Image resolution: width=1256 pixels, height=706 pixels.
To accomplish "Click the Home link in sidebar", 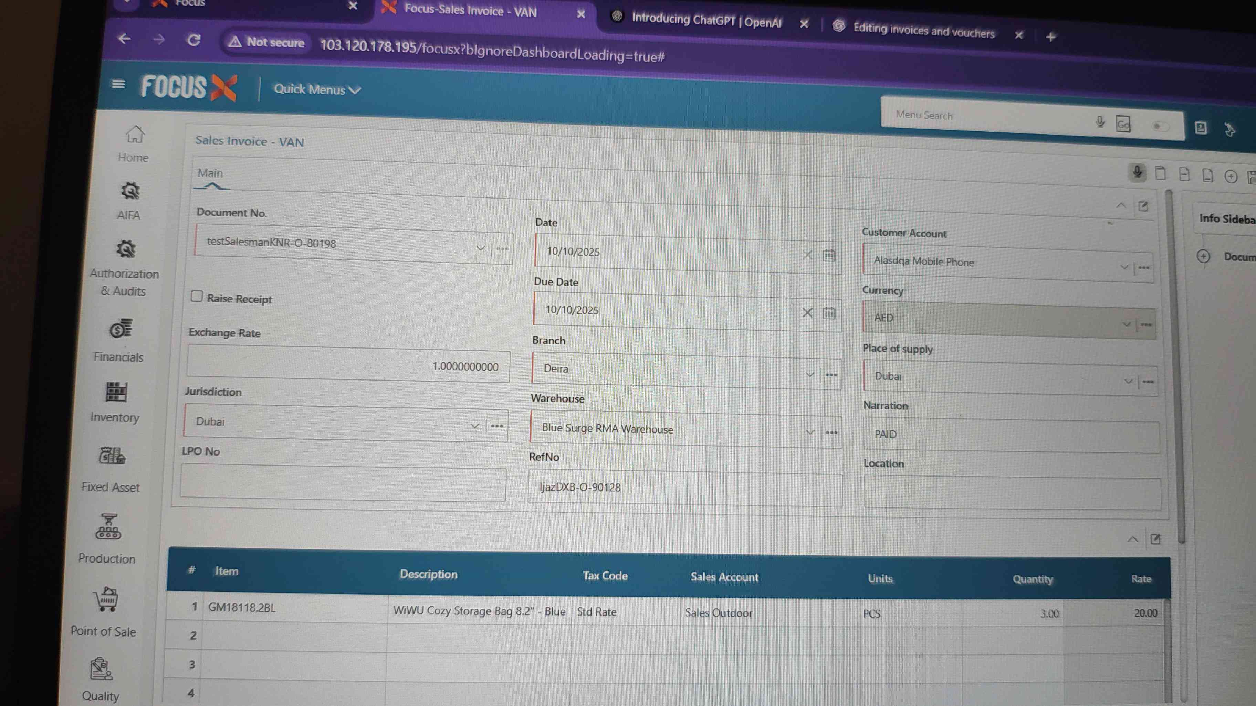I will tap(133, 144).
